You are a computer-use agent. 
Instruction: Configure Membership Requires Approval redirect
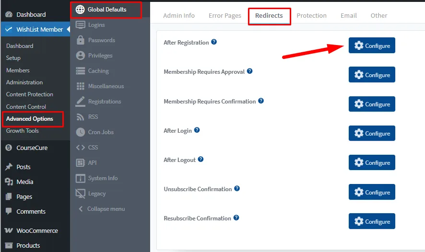pyautogui.click(x=372, y=74)
